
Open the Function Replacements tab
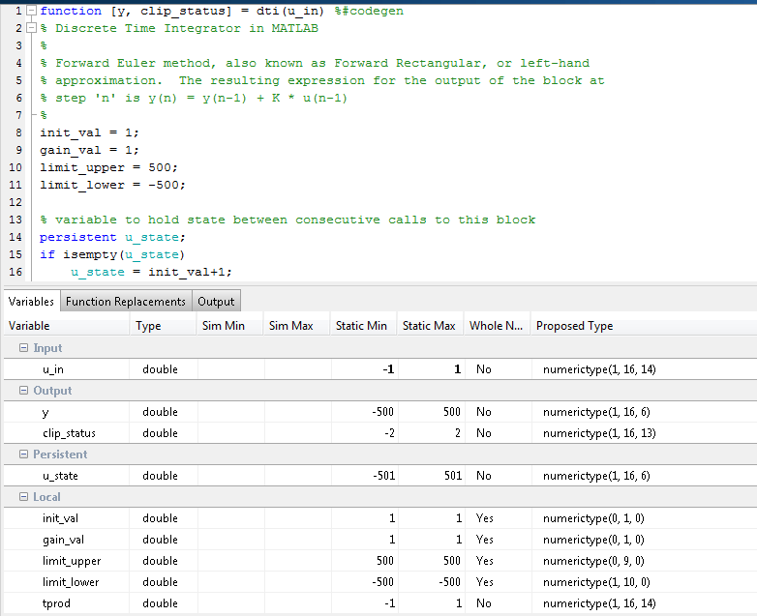(x=126, y=302)
